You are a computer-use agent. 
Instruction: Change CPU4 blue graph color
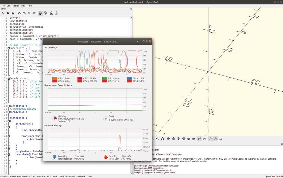pos(130,78)
